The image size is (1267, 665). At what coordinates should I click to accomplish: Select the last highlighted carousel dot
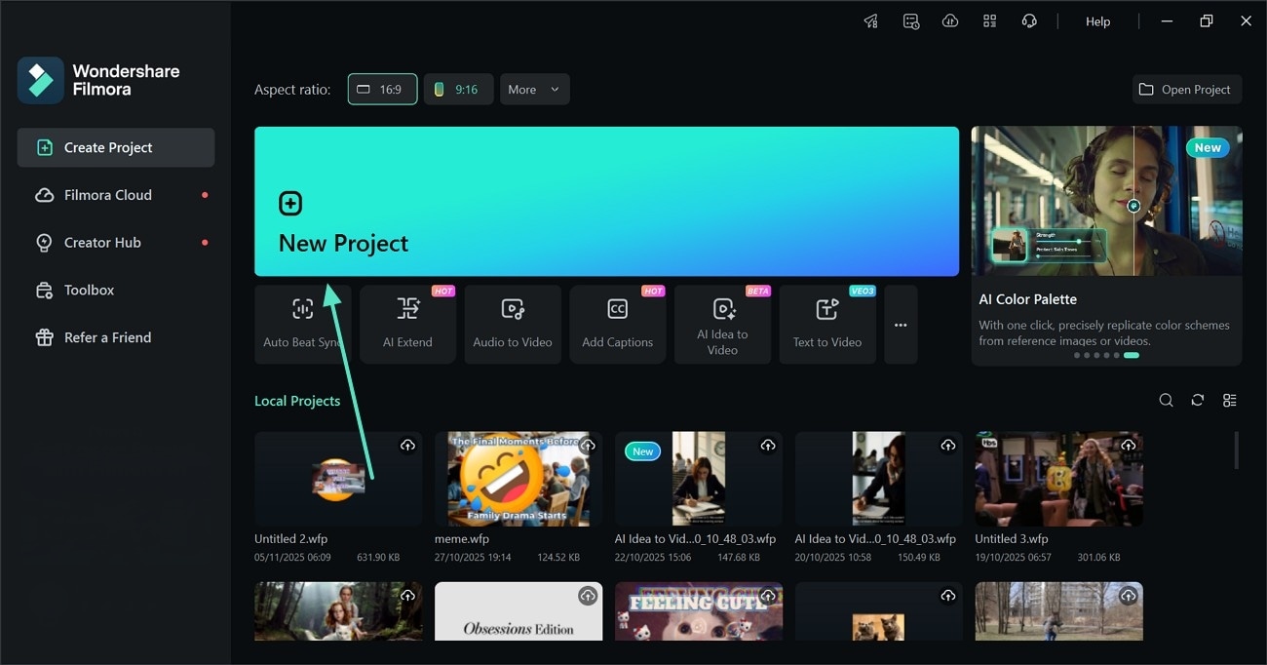1131,355
